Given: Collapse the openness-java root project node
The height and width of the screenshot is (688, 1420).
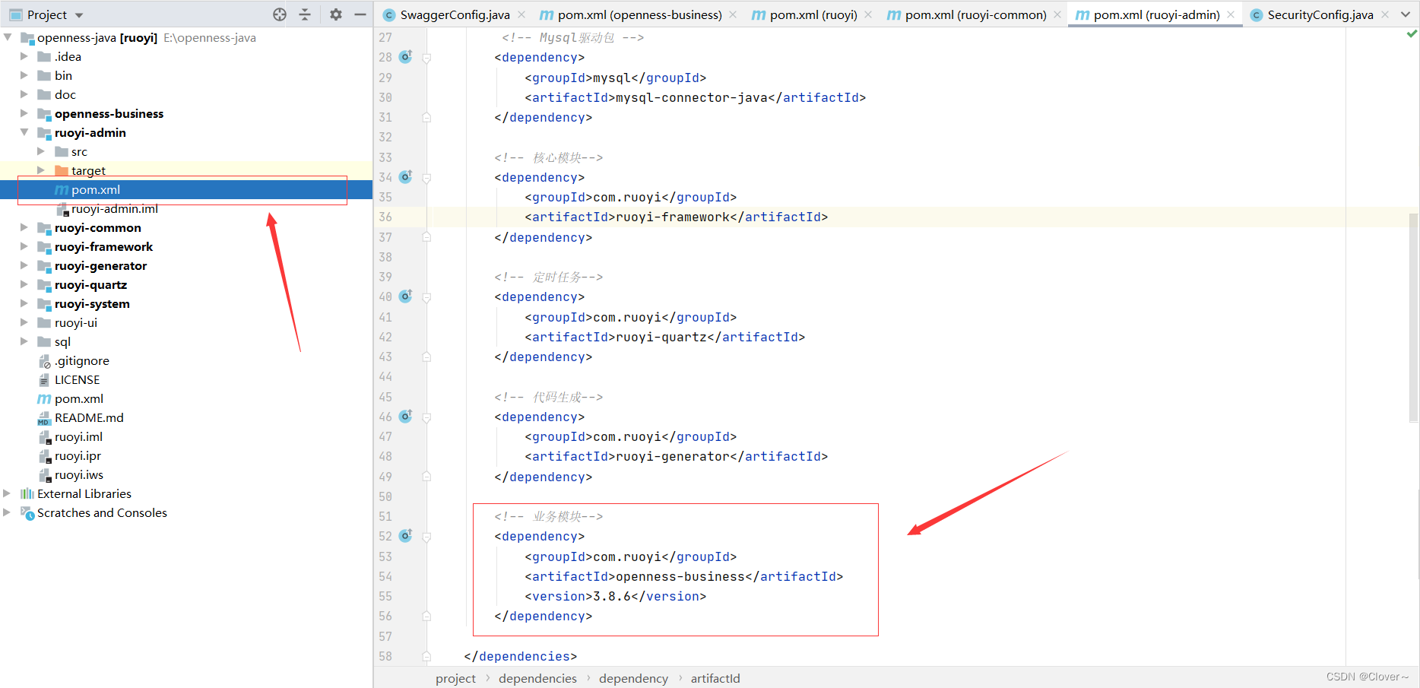Looking at the screenshot, I should pyautogui.click(x=8, y=37).
